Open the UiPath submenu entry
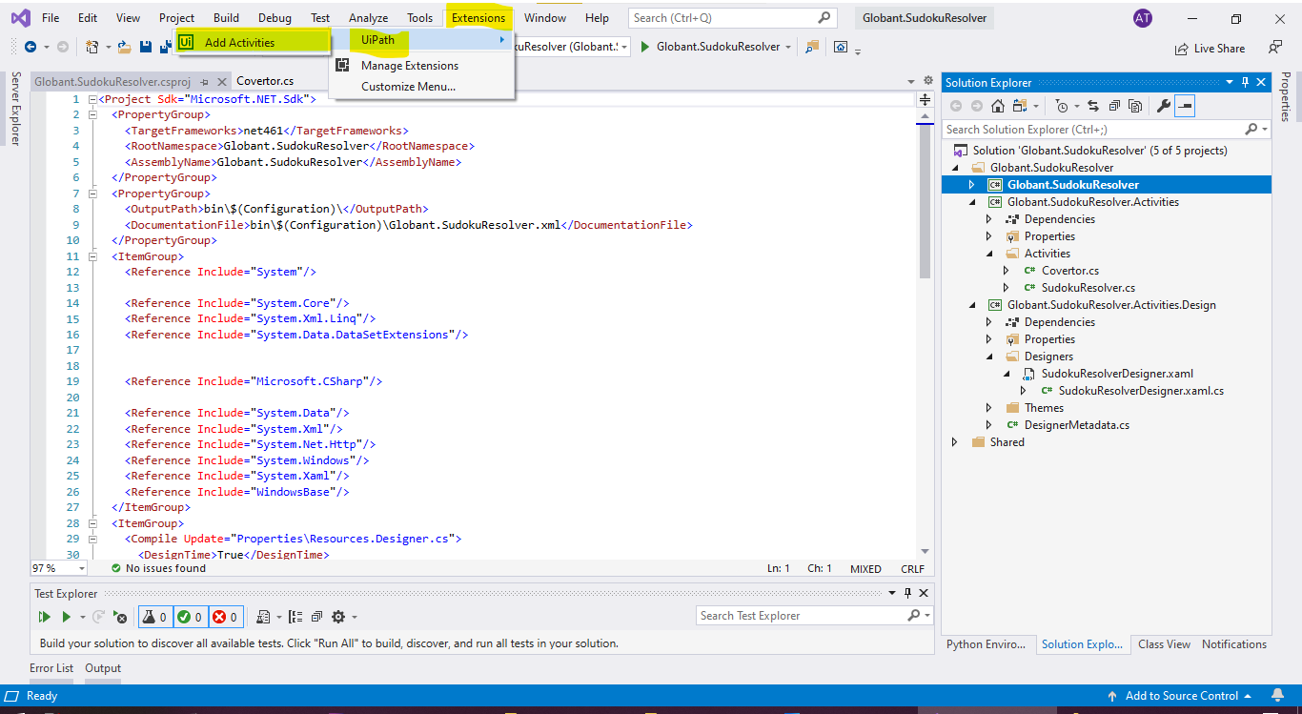The image size is (1302, 714). point(378,40)
